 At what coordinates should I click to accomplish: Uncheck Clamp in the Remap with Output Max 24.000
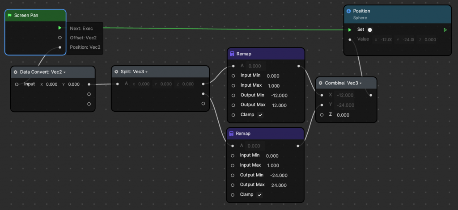click(259, 195)
